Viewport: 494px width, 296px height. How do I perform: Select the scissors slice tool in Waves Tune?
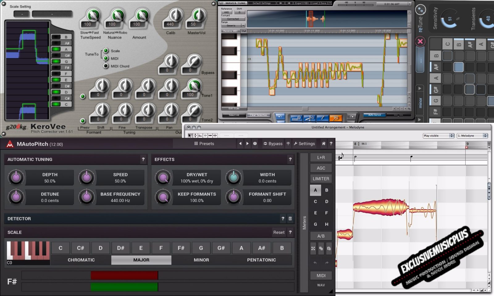[310, 118]
